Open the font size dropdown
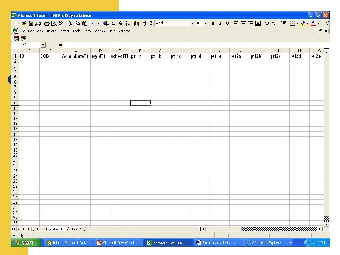The height and width of the screenshot is (255, 340). coord(205,23)
